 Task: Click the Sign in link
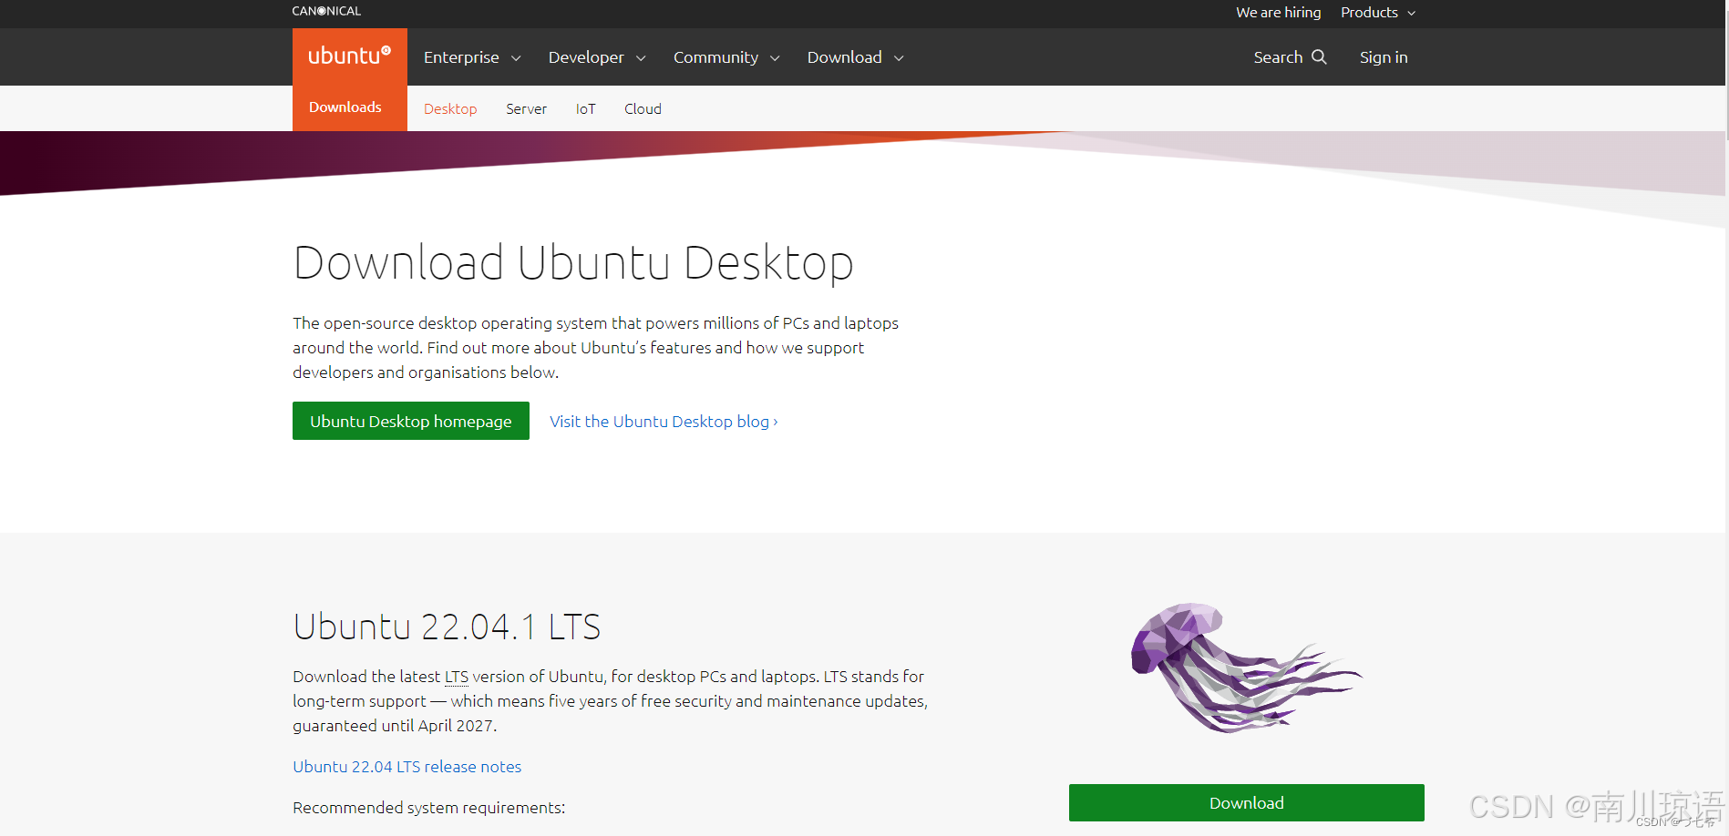tap(1384, 57)
